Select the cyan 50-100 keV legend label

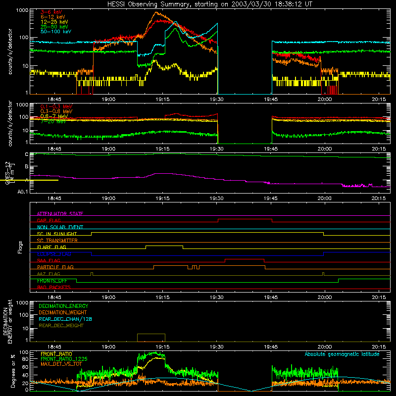pos(56,32)
